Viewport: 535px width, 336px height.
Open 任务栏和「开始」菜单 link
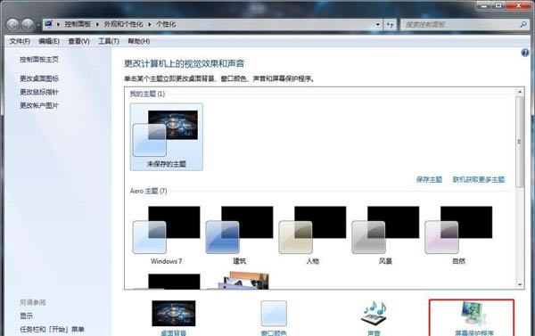(52, 330)
